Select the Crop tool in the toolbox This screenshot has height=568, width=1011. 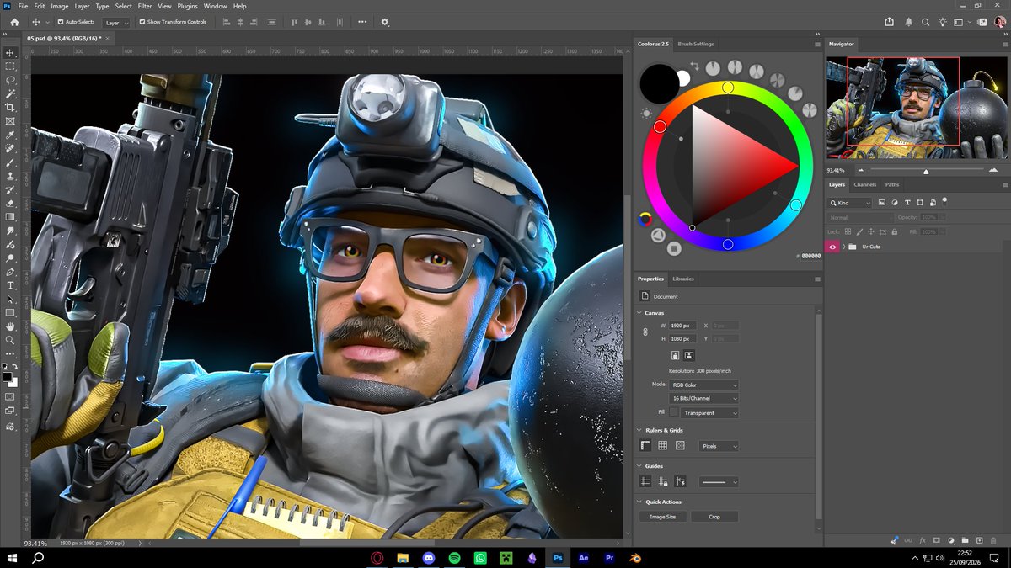(x=10, y=107)
